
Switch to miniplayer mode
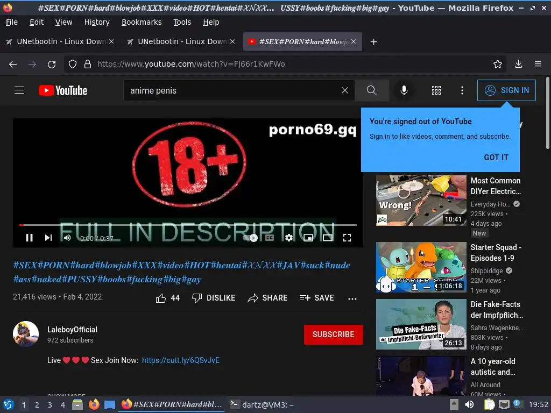[x=308, y=238]
